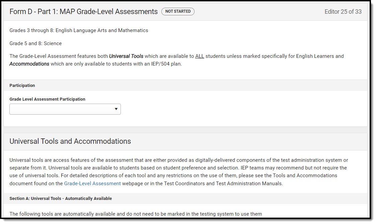Click the bold italic Universal Tools text
The width and height of the screenshot is (376, 224).
point(126,56)
